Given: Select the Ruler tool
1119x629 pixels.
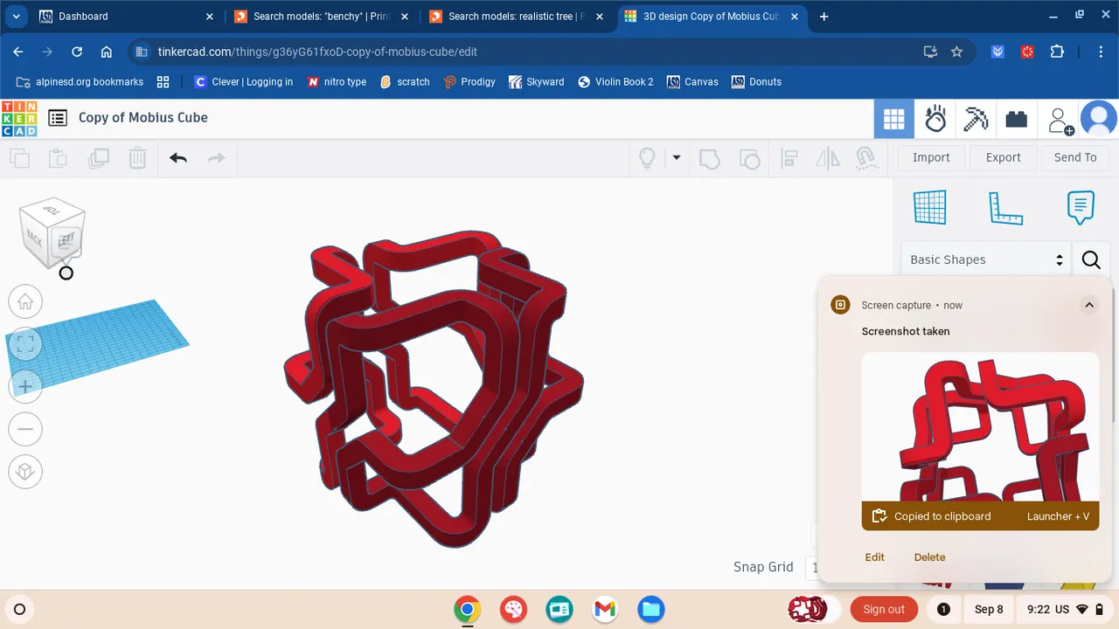Looking at the screenshot, I should tap(1005, 207).
